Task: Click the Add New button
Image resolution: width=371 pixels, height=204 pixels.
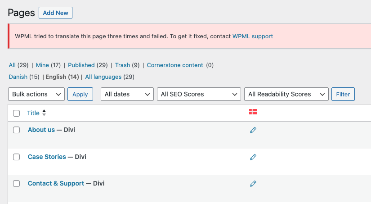Action: tap(55, 13)
